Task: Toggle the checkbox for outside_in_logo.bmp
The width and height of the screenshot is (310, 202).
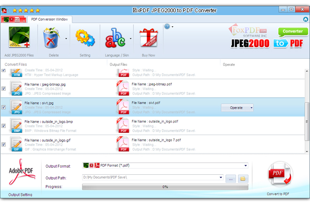Action: tap(4, 125)
